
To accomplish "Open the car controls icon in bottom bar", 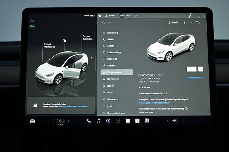I will [32, 121].
